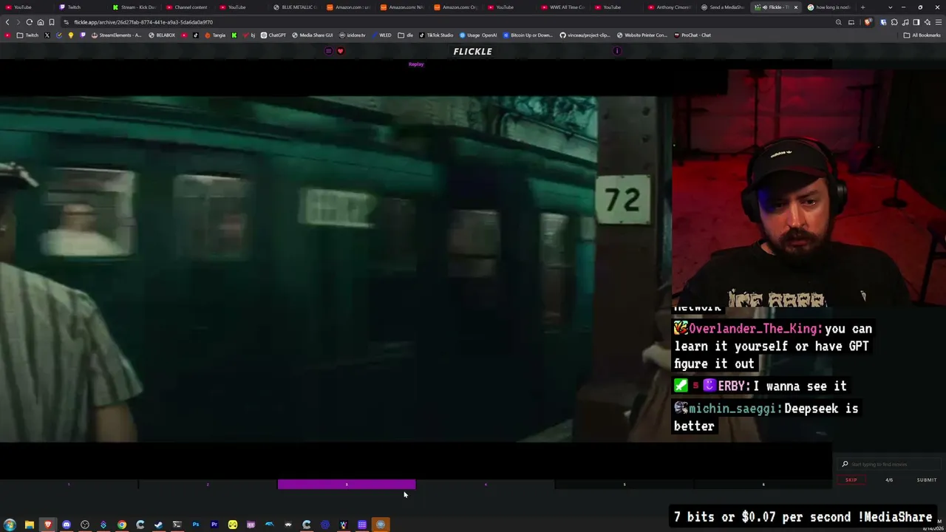Viewport: 946px width, 532px height.
Task: Open the Flickle info icon
Action: (x=617, y=51)
